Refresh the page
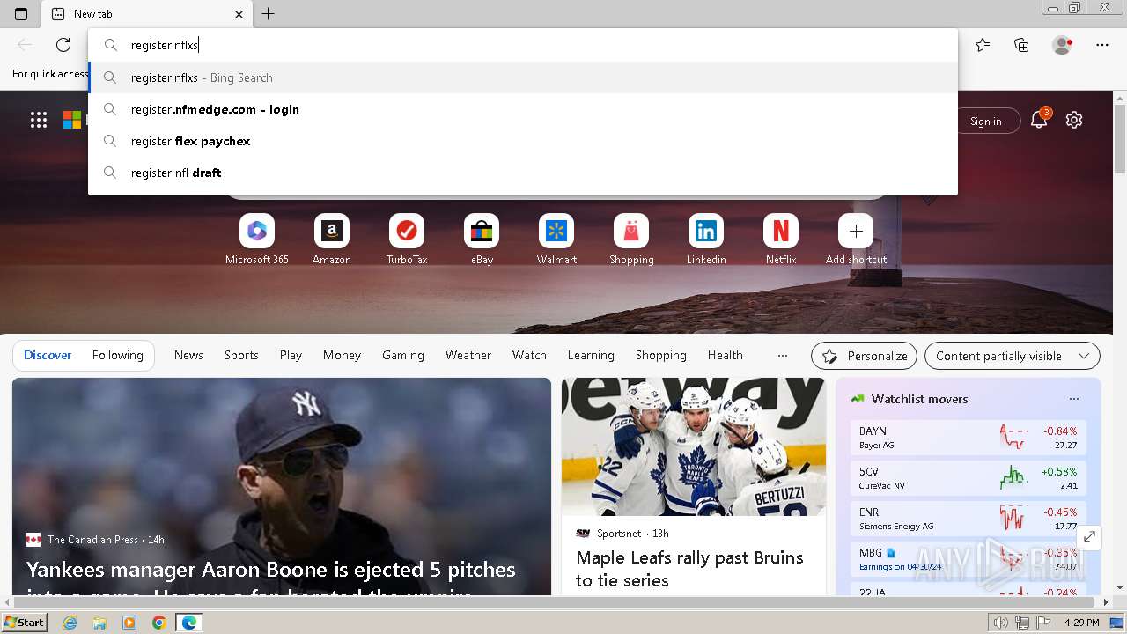Viewport: 1127px width, 634px height. (63, 45)
